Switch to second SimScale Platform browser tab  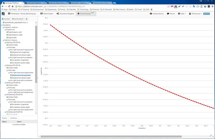[34, 3]
